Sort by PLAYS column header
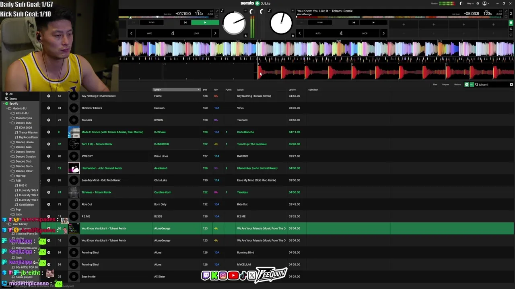Screen dimensions: 515x289 (x=229, y=90)
